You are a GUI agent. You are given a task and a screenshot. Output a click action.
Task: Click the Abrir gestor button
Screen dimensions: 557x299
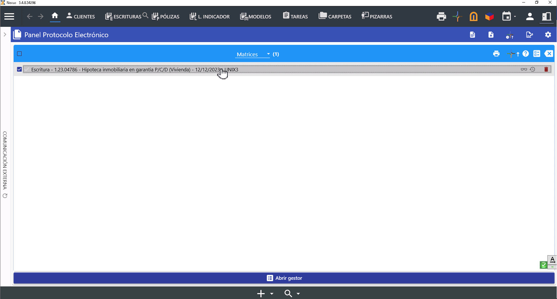(284, 278)
